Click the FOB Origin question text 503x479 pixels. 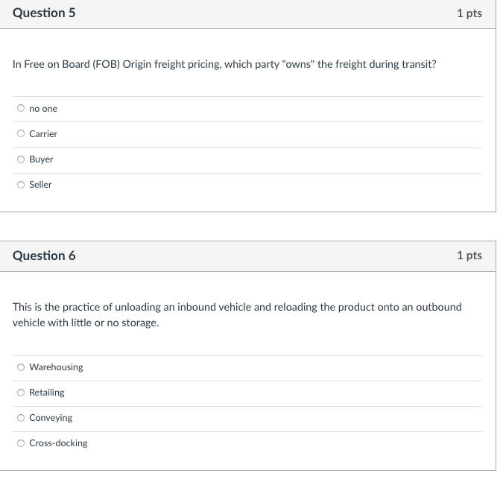click(x=224, y=65)
